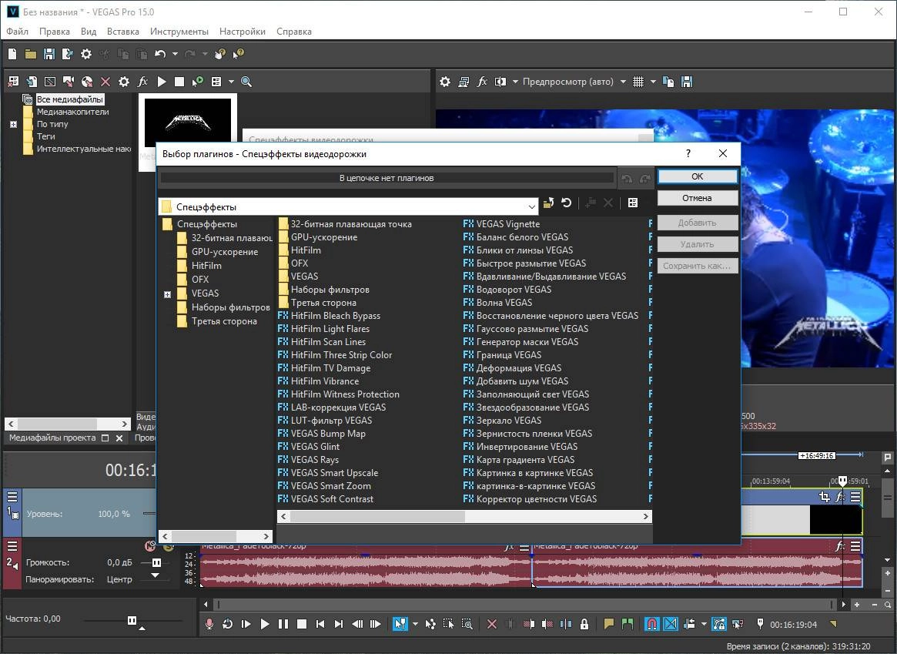Open the Спецэффекты folder path dropdown
This screenshot has height=654, width=897.
(x=532, y=206)
